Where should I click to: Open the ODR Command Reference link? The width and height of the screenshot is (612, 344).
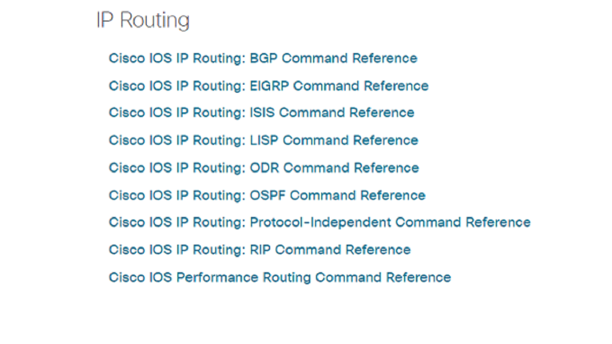(264, 168)
